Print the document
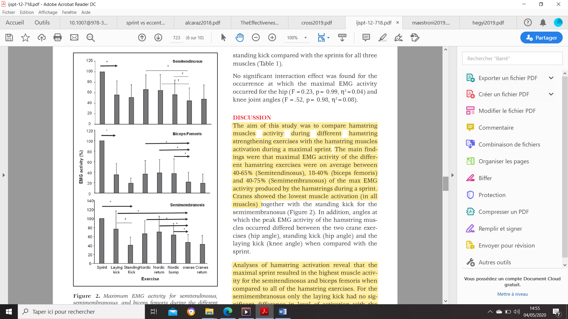This screenshot has width=568, height=319. coord(58,38)
